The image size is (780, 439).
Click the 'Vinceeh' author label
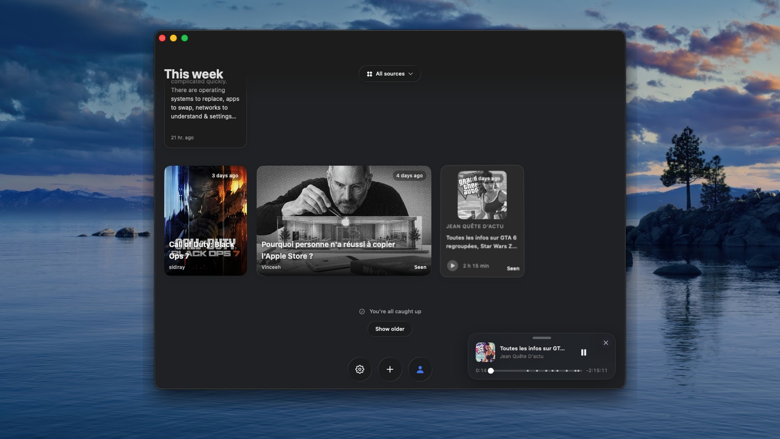[x=271, y=267]
